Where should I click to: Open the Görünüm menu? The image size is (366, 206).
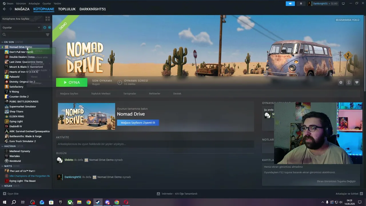tap(21, 3)
